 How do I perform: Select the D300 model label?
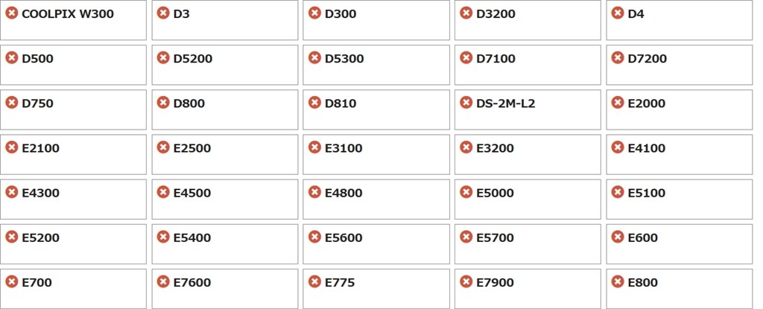pos(341,14)
